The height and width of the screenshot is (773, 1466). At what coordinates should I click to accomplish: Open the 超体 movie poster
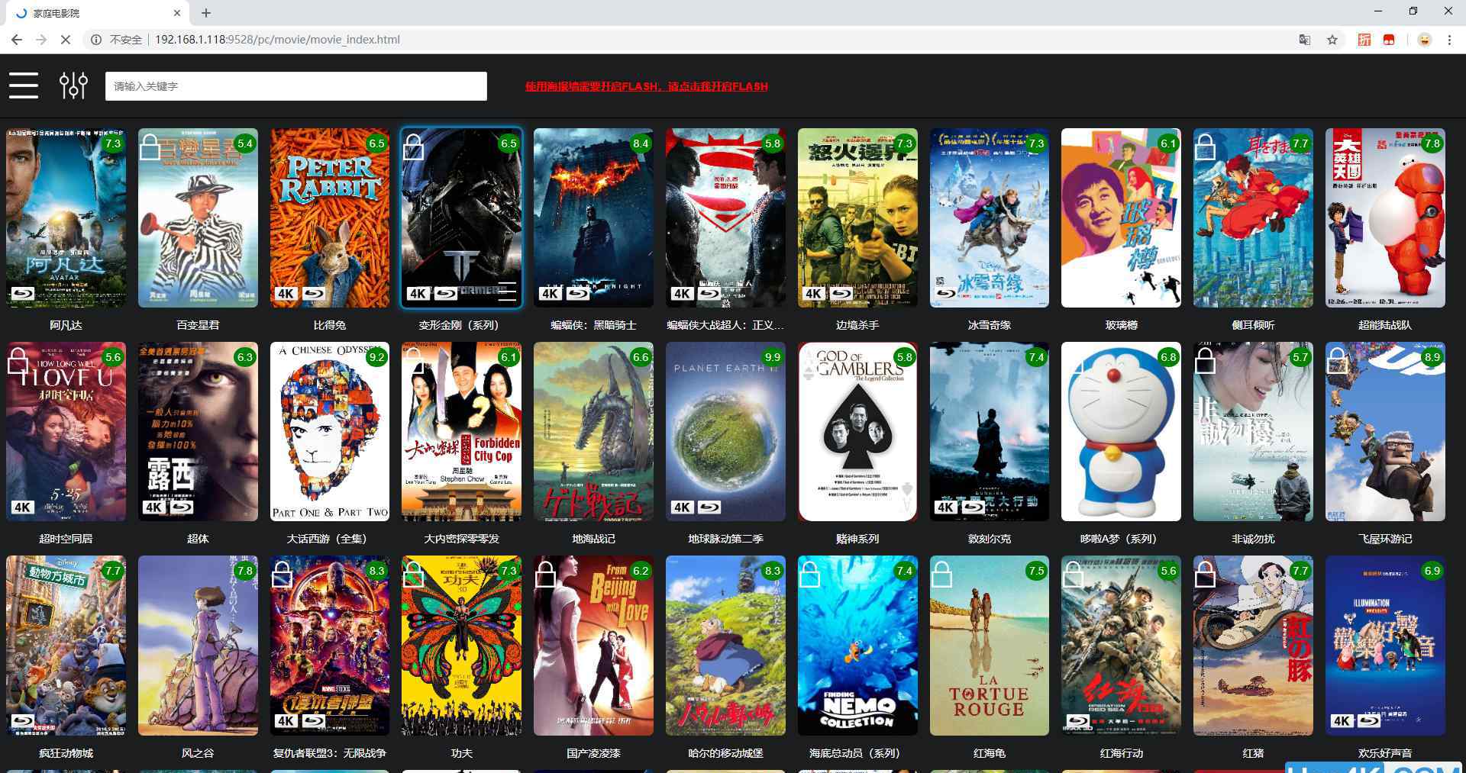[x=198, y=432]
